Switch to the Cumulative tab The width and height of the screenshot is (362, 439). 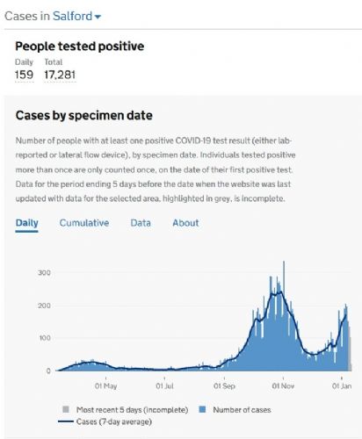coord(84,223)
